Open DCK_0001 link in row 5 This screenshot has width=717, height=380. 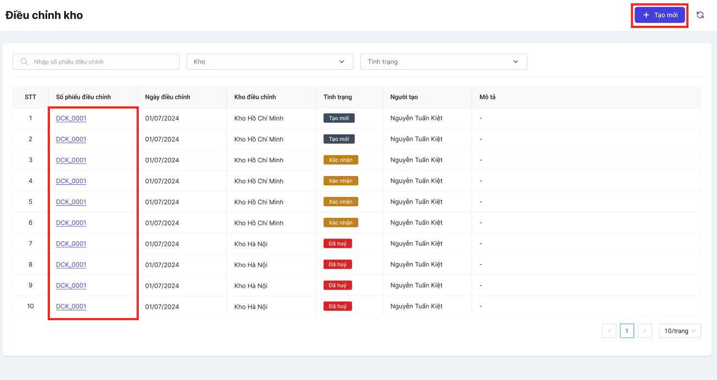(x=71, y=202)
